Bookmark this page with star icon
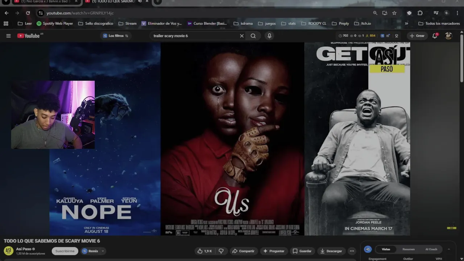This screenshot has width=464, height=261. 394,13
